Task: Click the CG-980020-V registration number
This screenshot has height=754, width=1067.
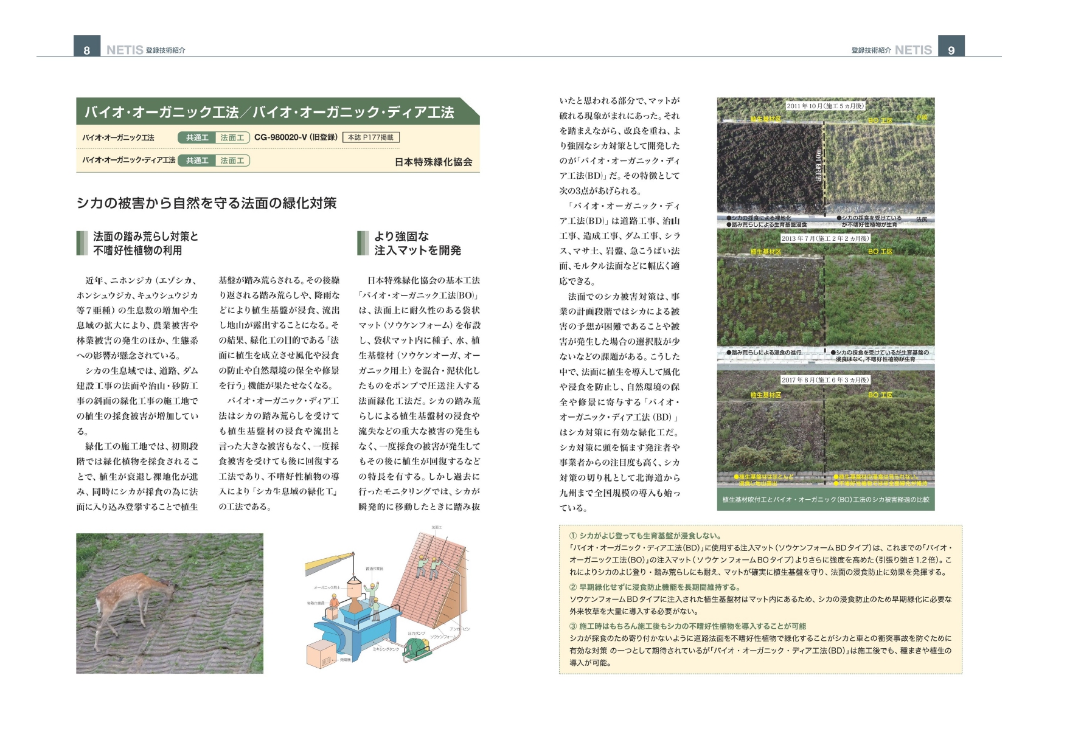Action: (296, 137)
